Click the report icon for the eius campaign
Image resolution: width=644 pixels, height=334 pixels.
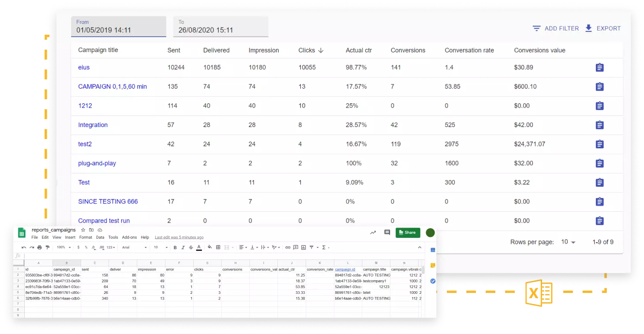pos(599,68)
